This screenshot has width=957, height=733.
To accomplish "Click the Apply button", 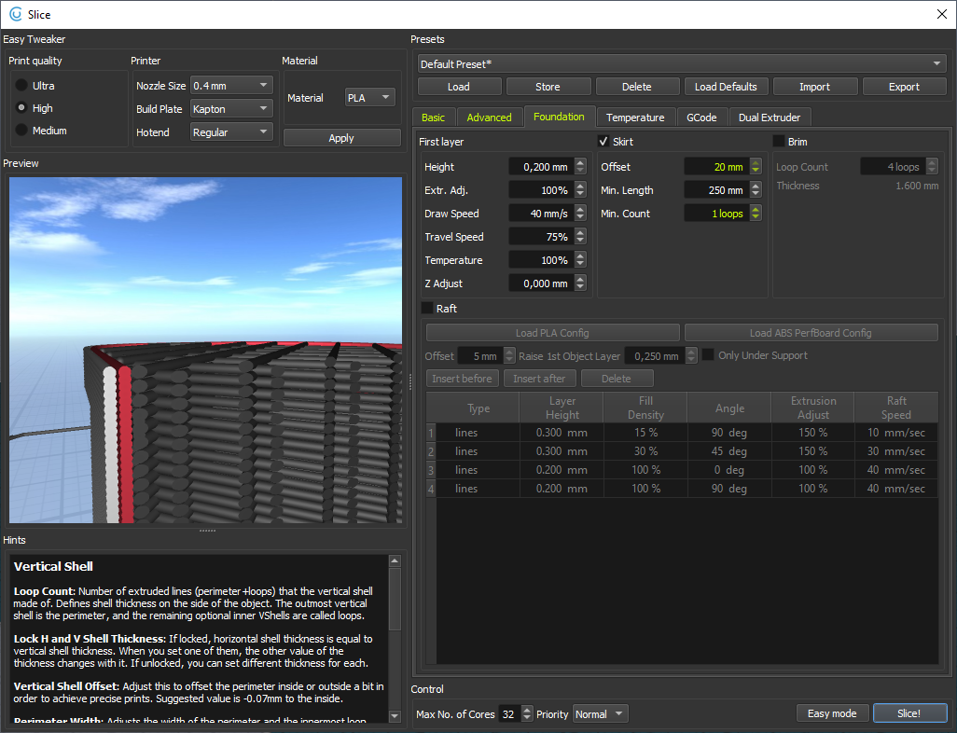I will tap(341, 138).
